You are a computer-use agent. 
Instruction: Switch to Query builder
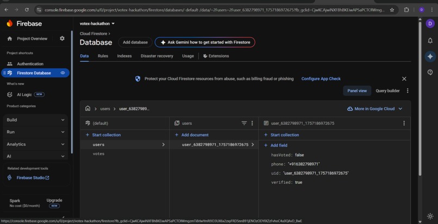click(x=387, y=91)
